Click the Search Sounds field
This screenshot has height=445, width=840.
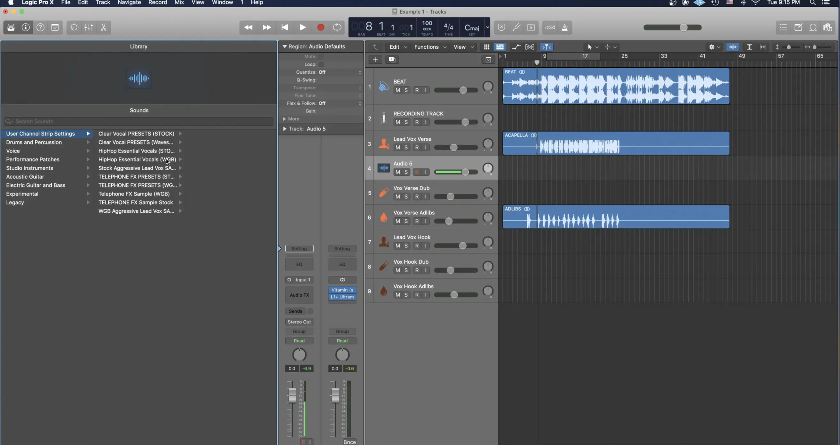click(x=139, y=121)
